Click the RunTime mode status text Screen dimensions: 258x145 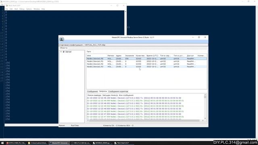75,125
